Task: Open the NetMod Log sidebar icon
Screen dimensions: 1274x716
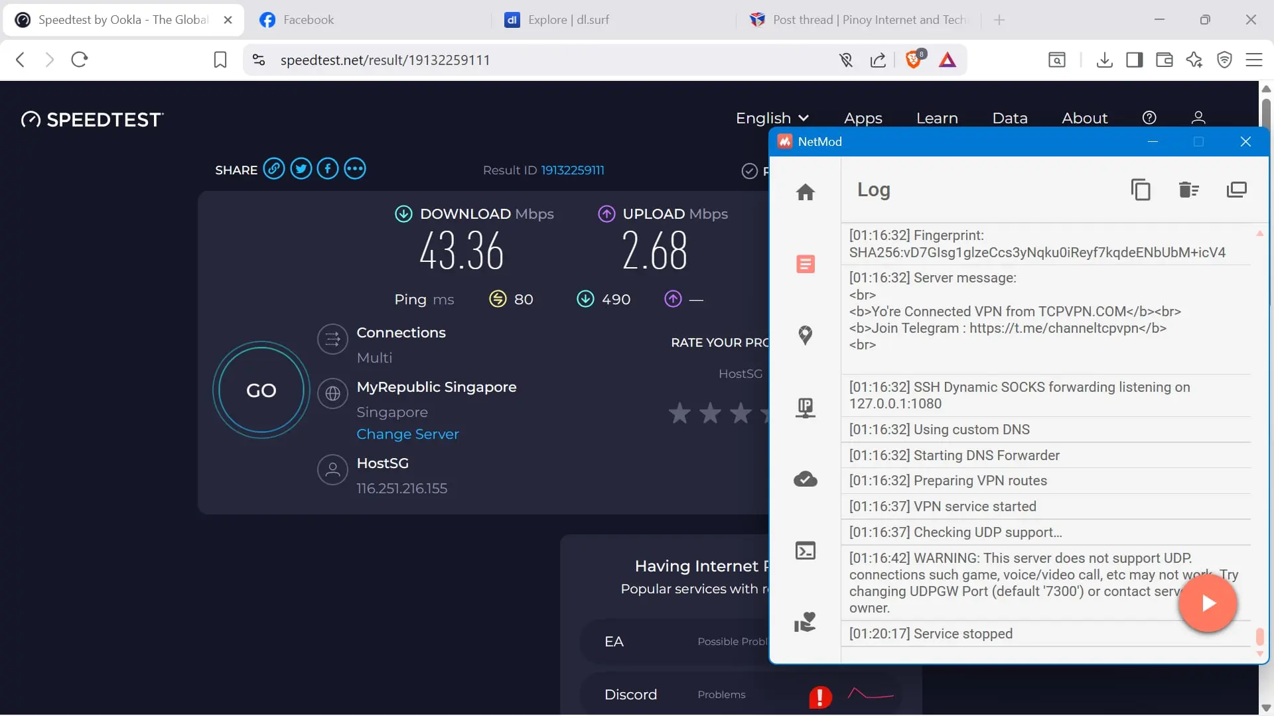Action: point(806,264)
